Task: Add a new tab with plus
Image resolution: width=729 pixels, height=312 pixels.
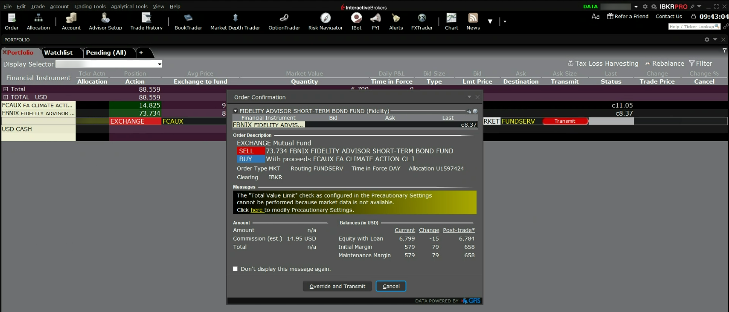Action: [x=141, y=53]
